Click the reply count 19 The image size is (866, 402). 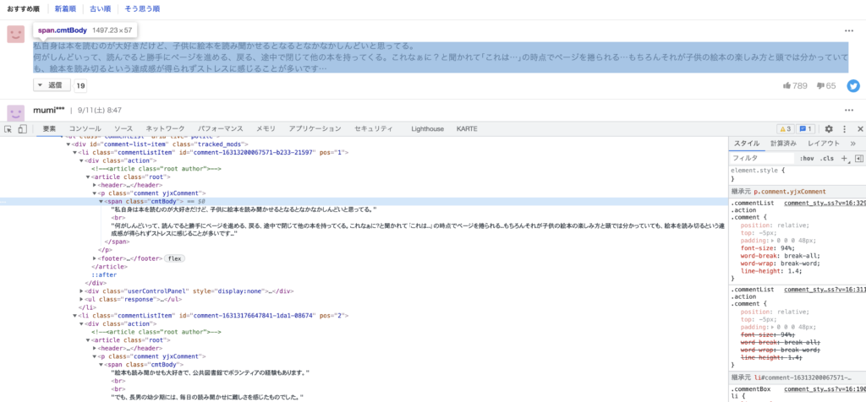coord(80,86)
